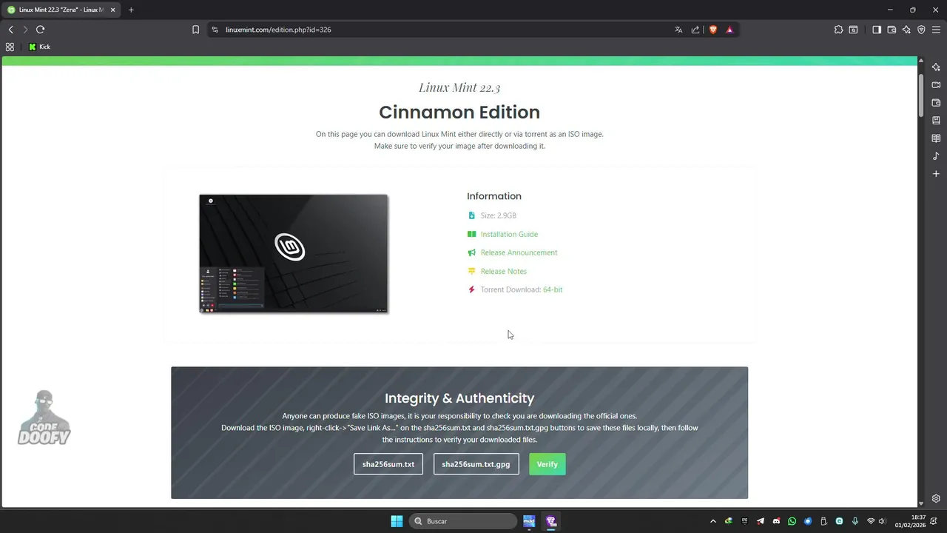The width and height of the screenshot is (947, 533).
Task: Reload the page with the refresh icon
Action: (x=40, y=30)
